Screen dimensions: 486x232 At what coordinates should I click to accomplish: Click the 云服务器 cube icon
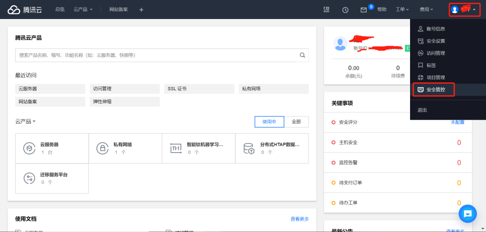click(29, 148)
